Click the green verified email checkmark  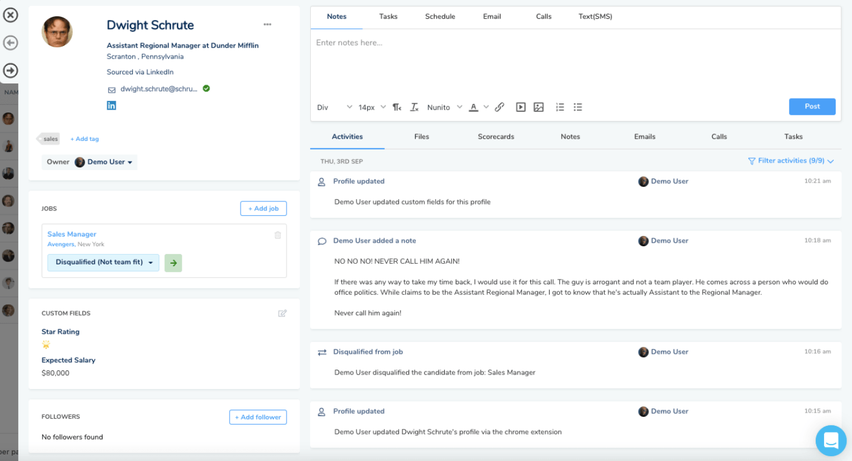point(206,88)
